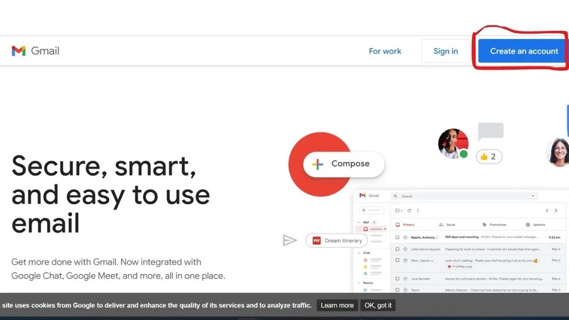Open the search options dropdown arrow
Image resolution: width=569 pixels, height=320 pixels.
[532, 196]
